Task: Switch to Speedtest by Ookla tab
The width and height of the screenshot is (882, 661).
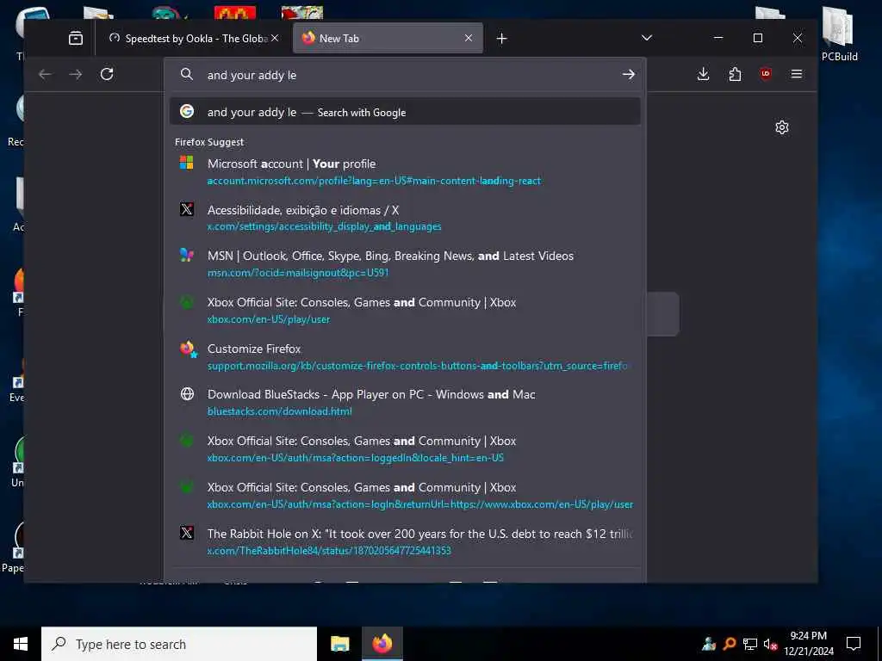Action: click(194, 38)
